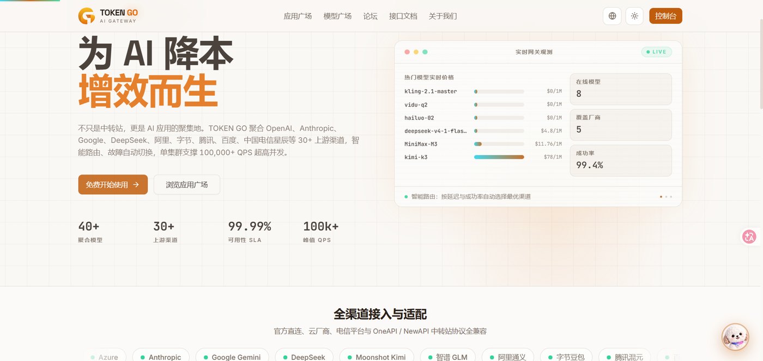
Task: Select the 腾讯混元 channel chip
Action: (625, 357)
